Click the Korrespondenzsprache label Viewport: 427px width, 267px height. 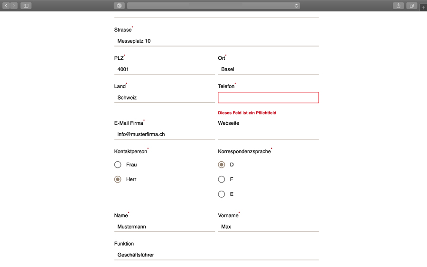point(244,152)
